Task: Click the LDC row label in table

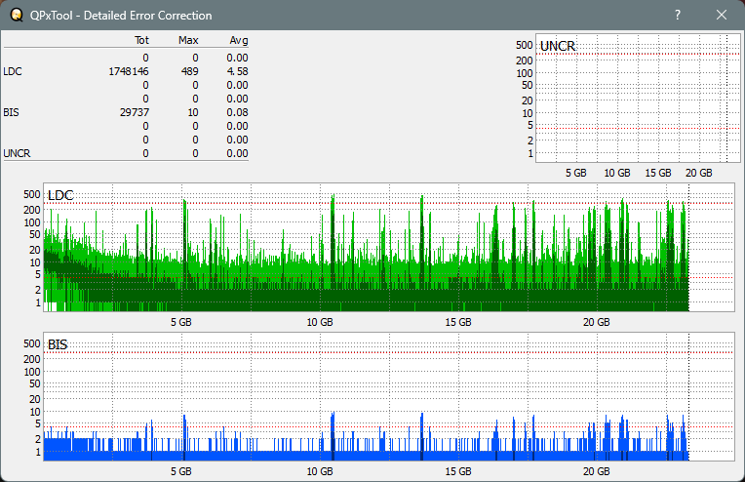Action: pyautogui.click(x=12, y=71)
